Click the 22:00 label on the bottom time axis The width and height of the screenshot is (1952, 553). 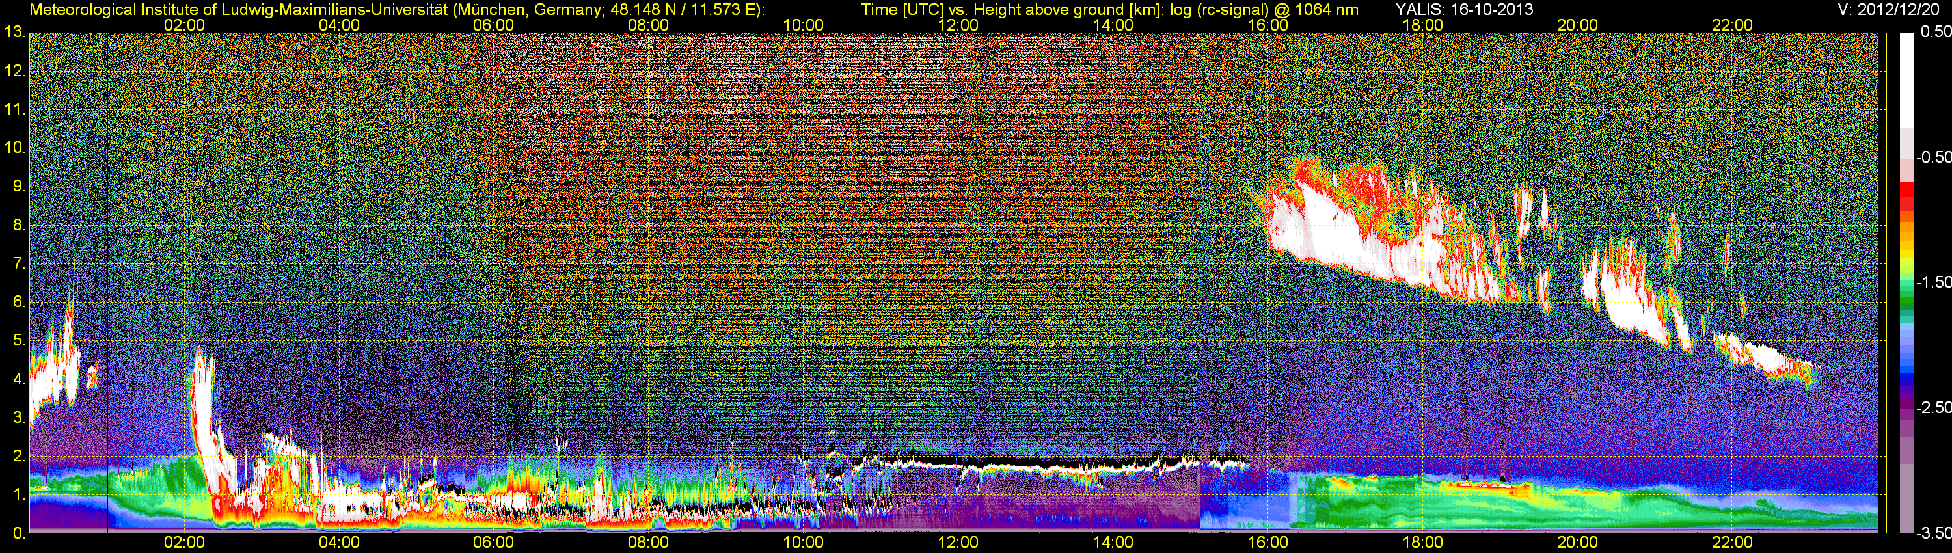pyautogui.click(x=1732, y=543)
